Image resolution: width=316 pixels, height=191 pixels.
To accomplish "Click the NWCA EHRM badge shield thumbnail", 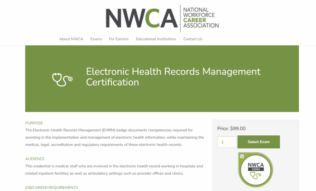I will [256, 170].
